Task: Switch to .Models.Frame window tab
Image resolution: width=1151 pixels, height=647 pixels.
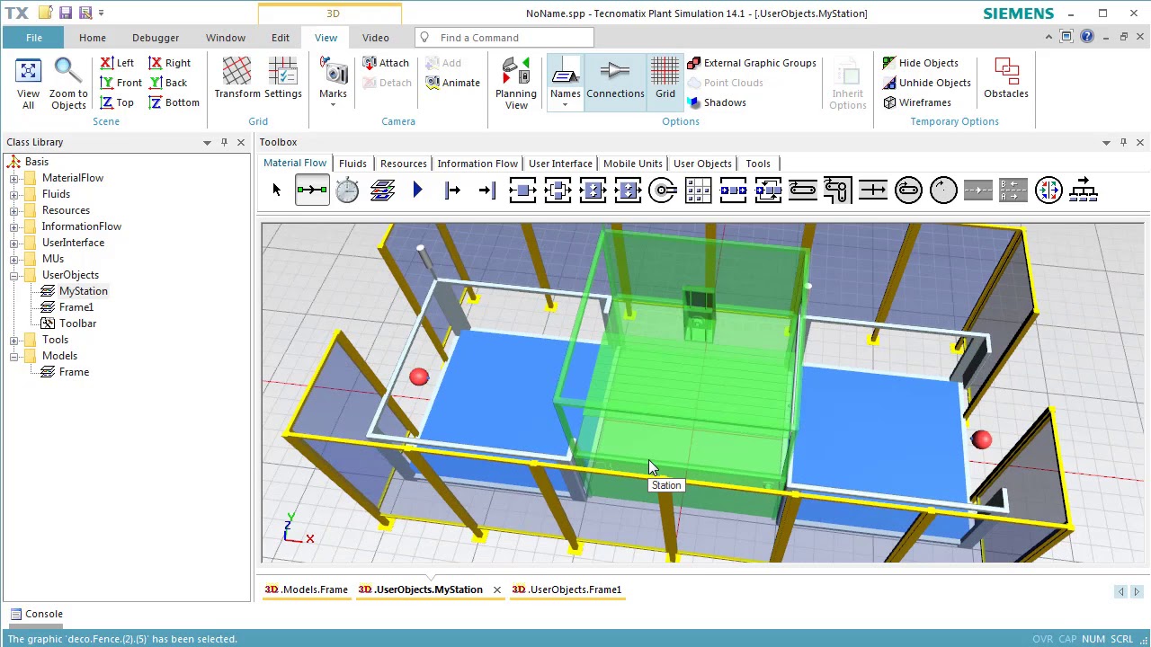Action: [x=306, y=589]
